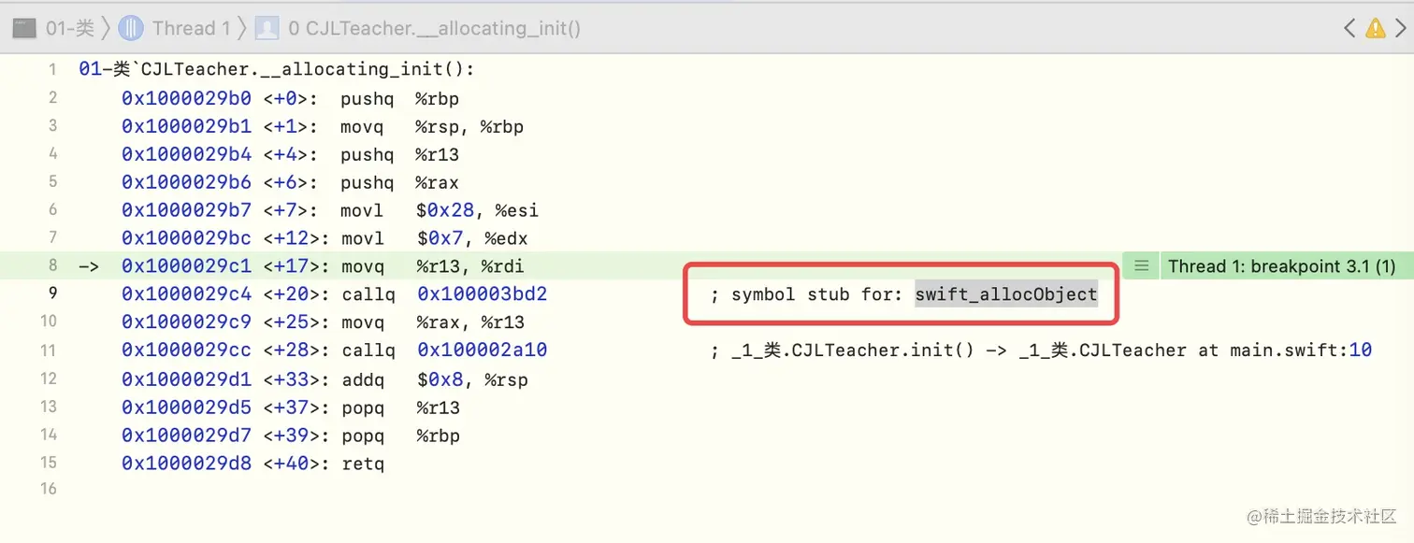Click line number 16 in the gutter

click(x=48, y=489)
